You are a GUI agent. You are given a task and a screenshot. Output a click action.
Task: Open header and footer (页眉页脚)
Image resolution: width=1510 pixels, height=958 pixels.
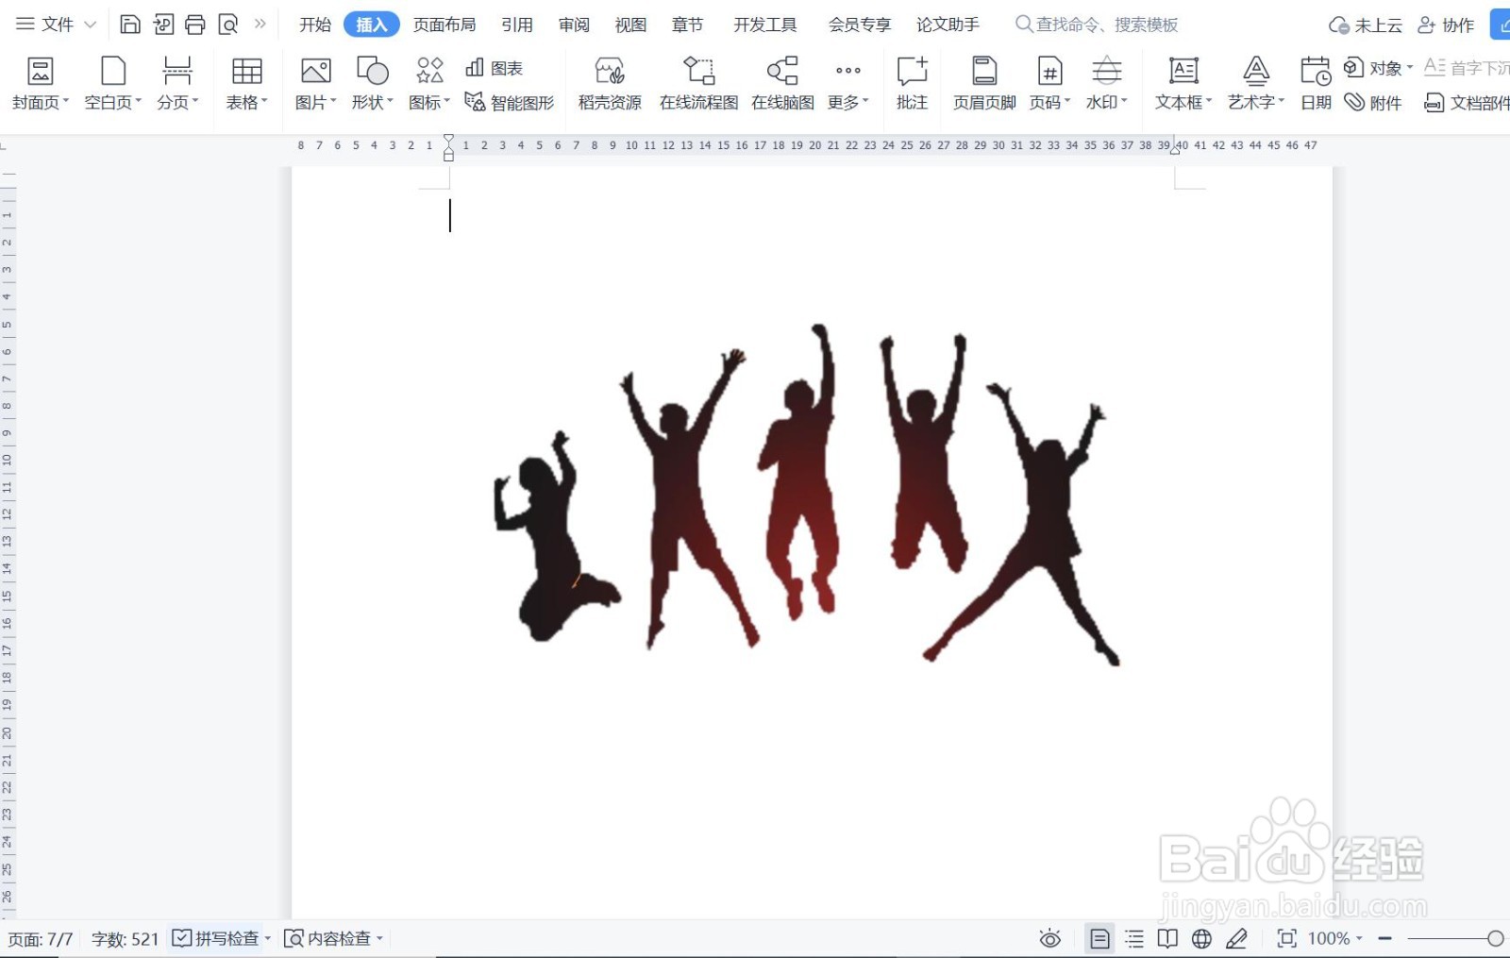pyautogui.click(x=984, y=83)
